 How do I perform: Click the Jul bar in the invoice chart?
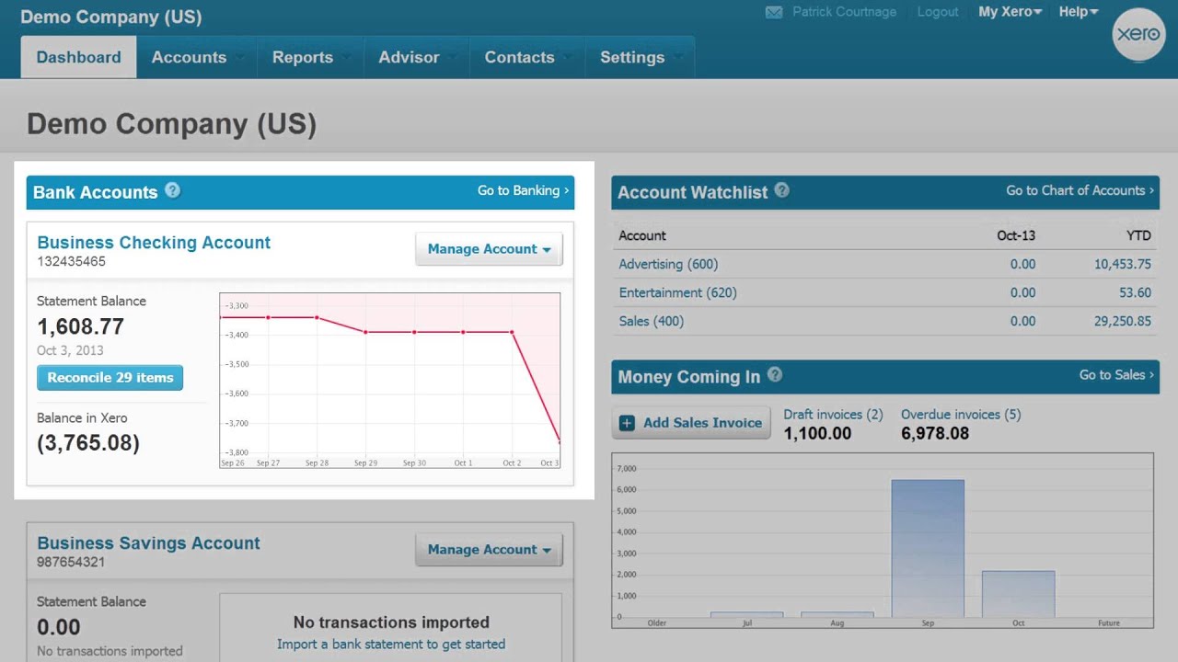pos(746,614)
